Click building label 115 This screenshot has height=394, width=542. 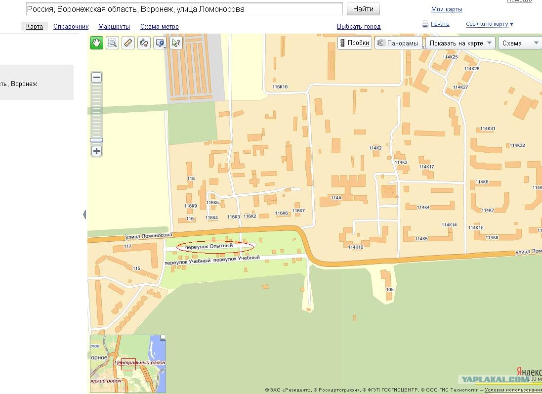pyautogui.click(x=136, y=268)
